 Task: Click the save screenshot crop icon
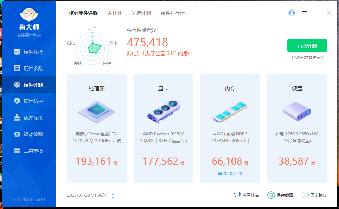pos(271,195)
